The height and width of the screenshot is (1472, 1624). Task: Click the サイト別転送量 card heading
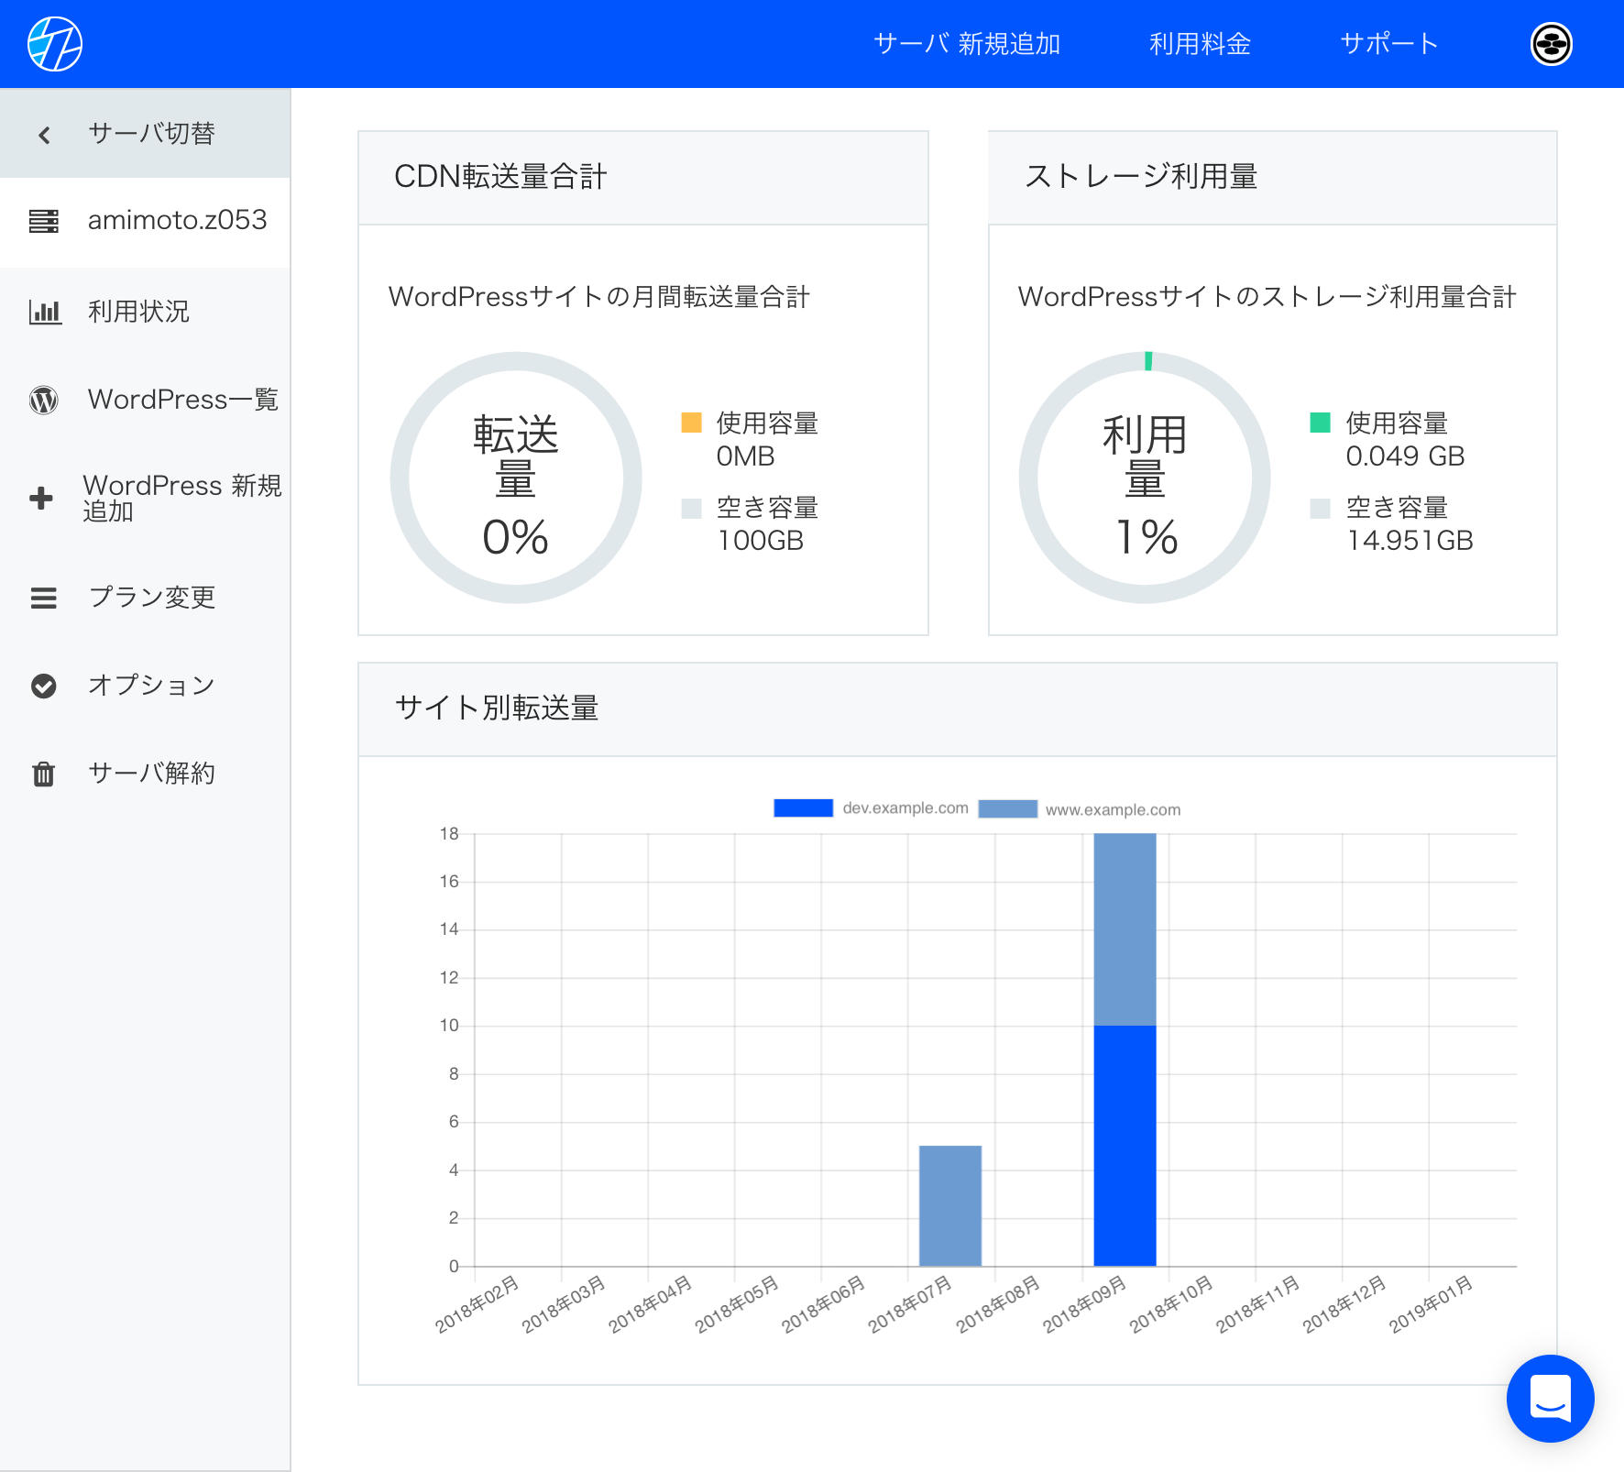tap(497, 709)
